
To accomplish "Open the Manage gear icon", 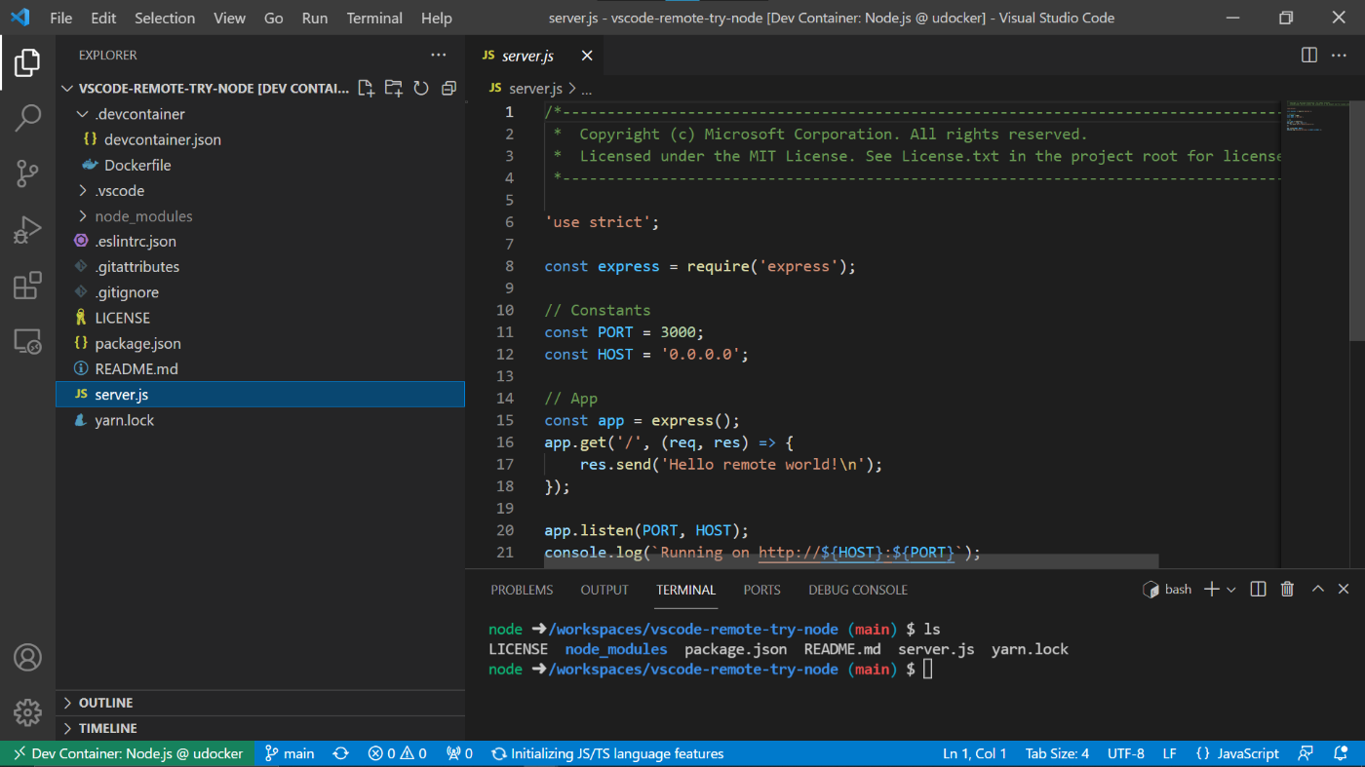I will pos(27,712).
